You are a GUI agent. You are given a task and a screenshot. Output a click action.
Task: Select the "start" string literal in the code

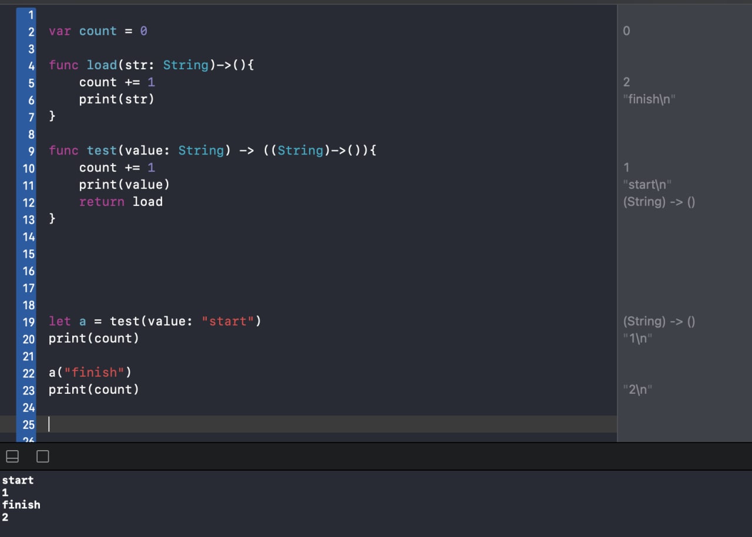tap(227, 321)
